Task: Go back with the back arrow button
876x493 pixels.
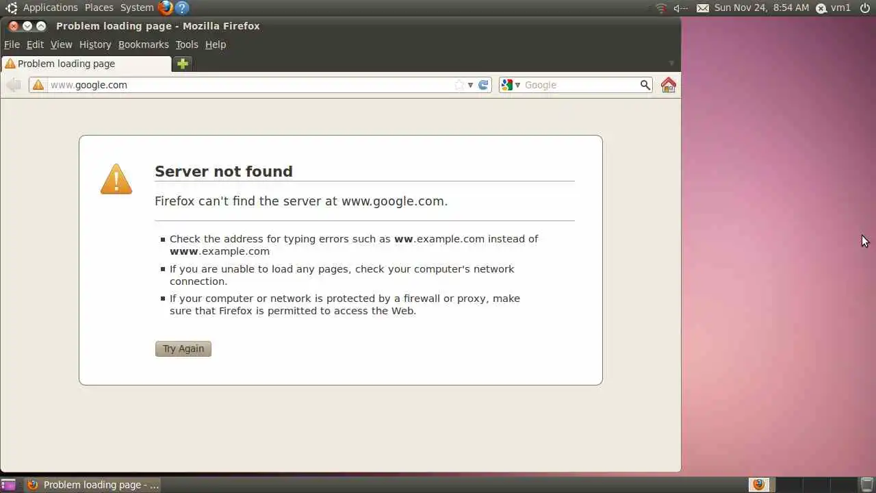Action: [14, 85]
